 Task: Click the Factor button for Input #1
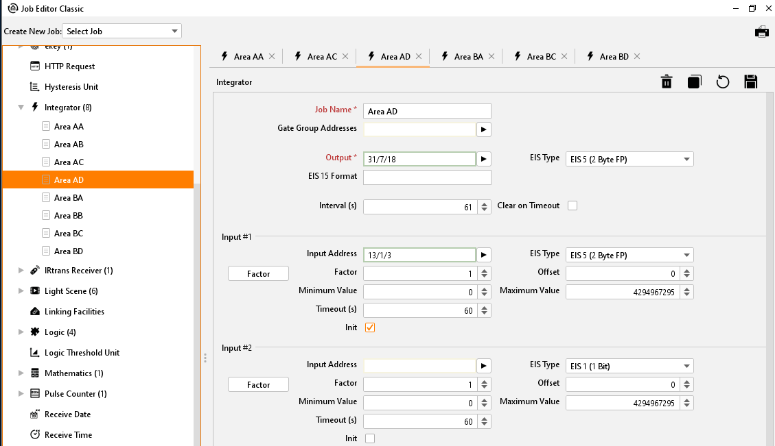coord(258,273)
